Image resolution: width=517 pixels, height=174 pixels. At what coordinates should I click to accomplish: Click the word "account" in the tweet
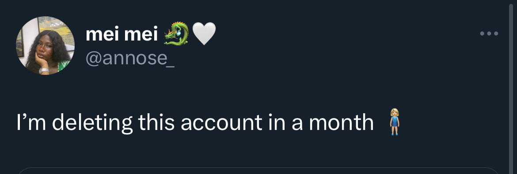(221, 123)
